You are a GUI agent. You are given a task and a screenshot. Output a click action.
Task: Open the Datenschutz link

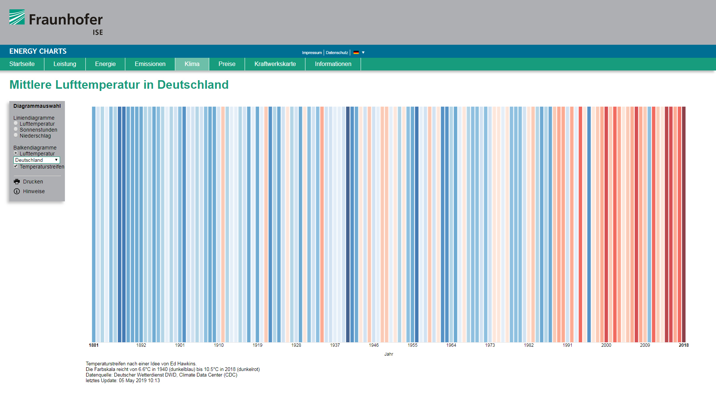(x=337, y=53)
